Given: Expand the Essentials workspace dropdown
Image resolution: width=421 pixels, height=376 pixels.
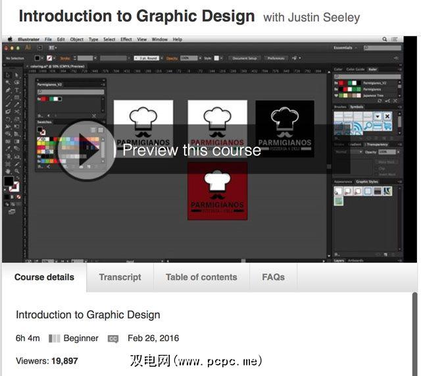Looking at the screenshot, I should tap(345, 48).
